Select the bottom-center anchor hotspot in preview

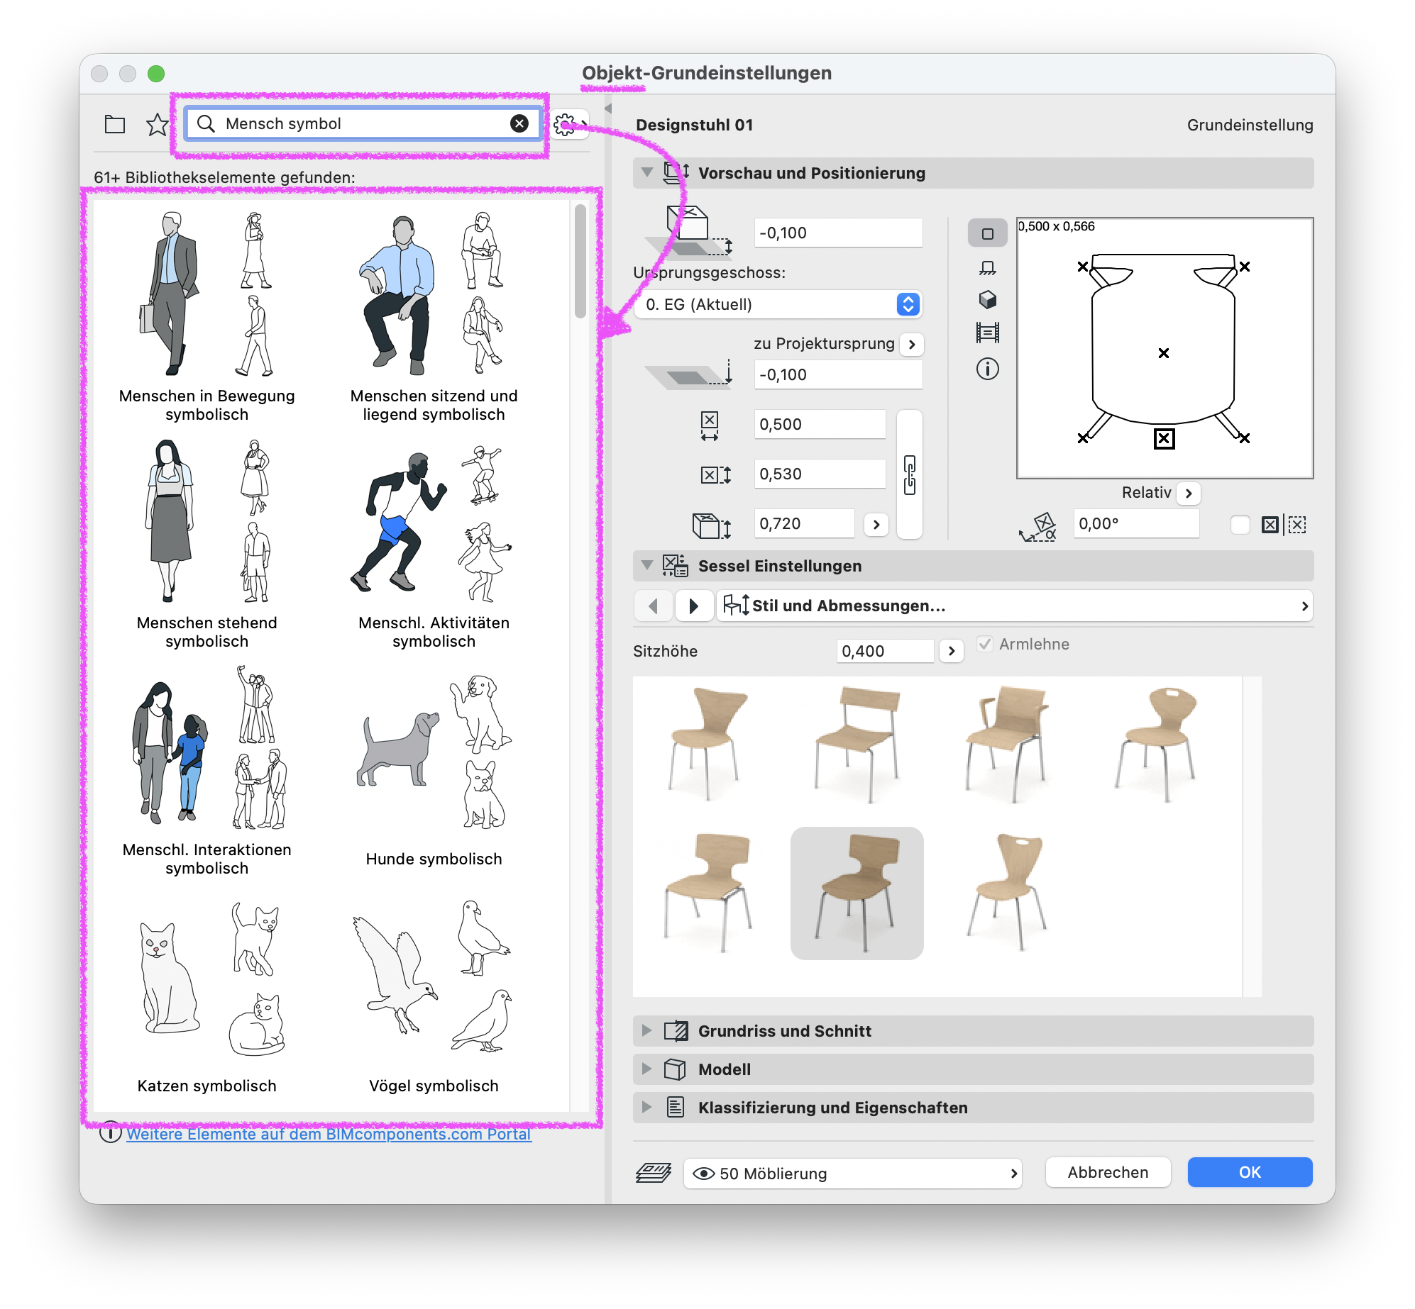click(1164, 439)
